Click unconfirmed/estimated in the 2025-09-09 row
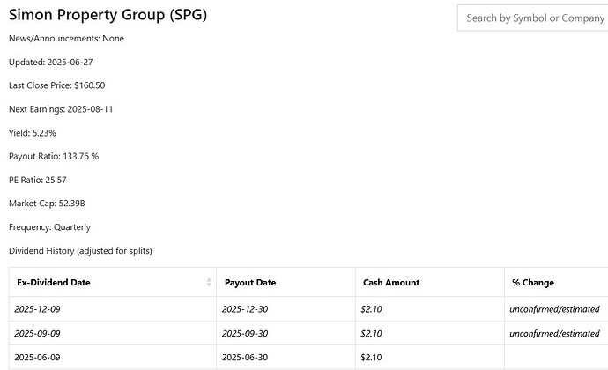This screenshot has height=370, width=608. (x=554, y=333)
